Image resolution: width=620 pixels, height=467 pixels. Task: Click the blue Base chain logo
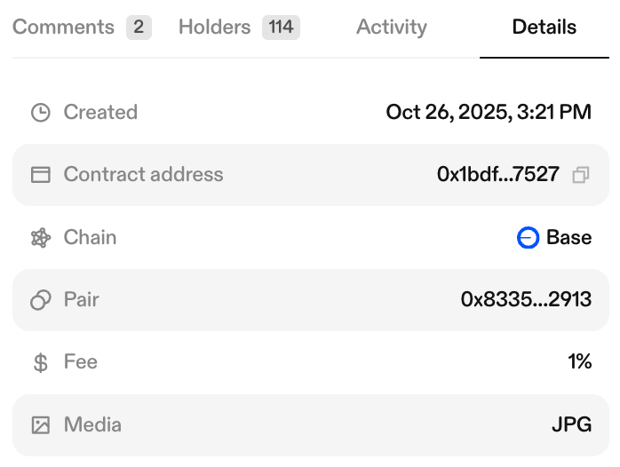click(x=528, y=238)
